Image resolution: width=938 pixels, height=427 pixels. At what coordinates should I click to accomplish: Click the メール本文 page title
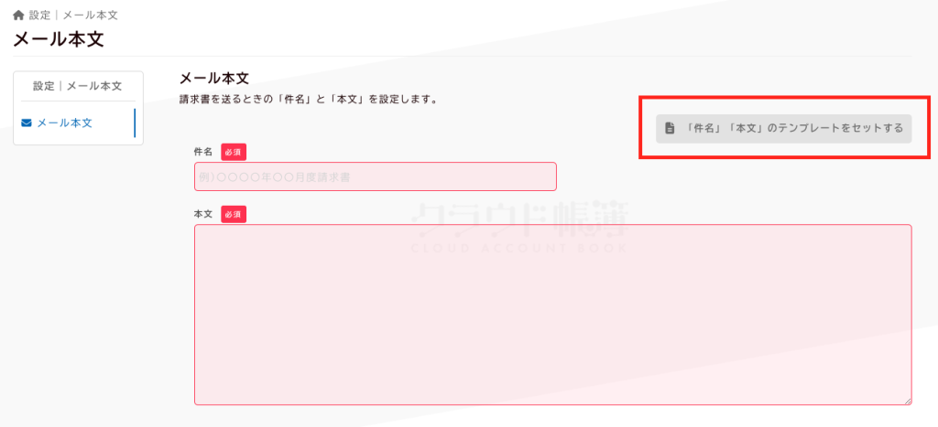(x=59, y=39)
